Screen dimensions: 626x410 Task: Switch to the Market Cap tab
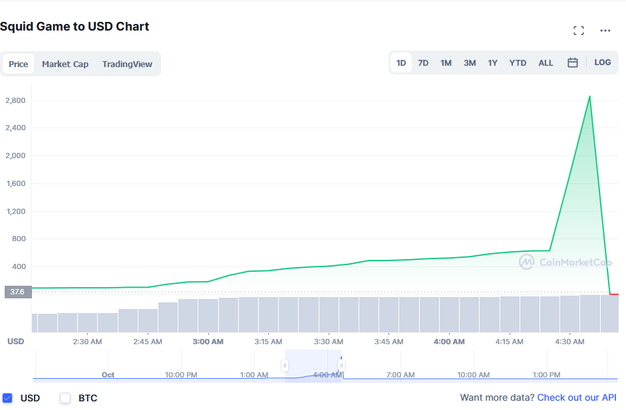coord(65,64)
